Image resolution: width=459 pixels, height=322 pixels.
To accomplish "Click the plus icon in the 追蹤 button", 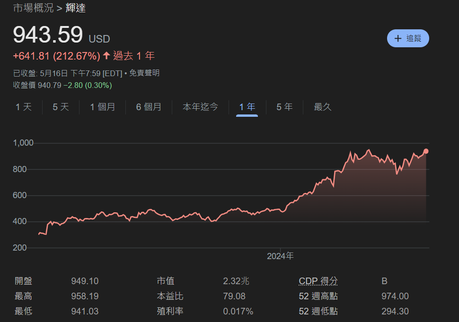I will [x=398, y=38].
